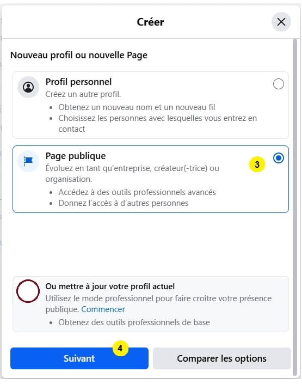Follow the Commencer link
The image size is (302, 384).
click(x=103, y=309)
